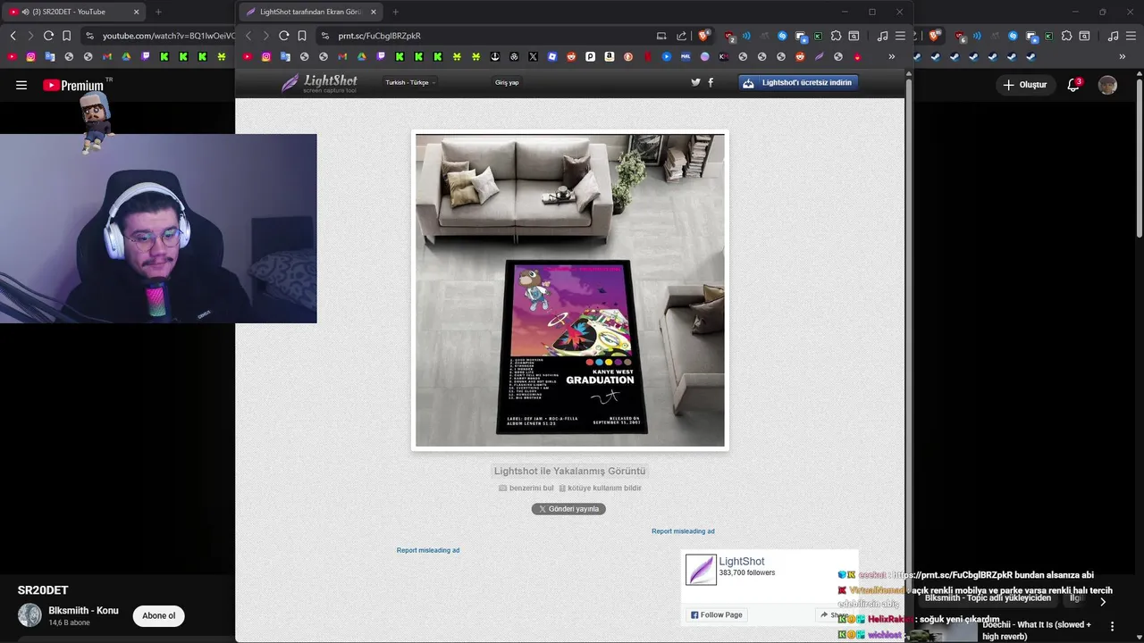Viewport: 1144px width, 643px height.
Task: Reload the YouTube window page
Action: click(48, 36)
